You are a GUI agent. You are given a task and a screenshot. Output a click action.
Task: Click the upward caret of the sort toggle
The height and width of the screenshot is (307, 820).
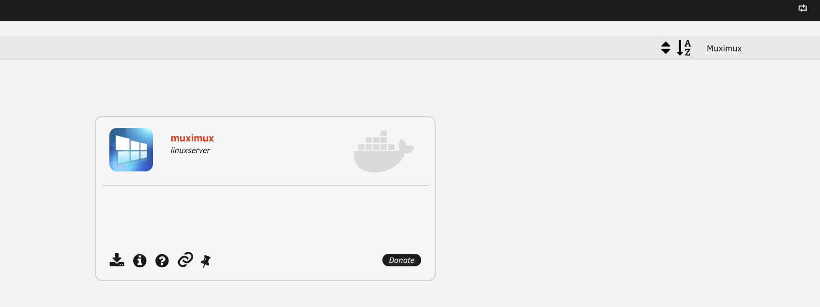(666, 44)
